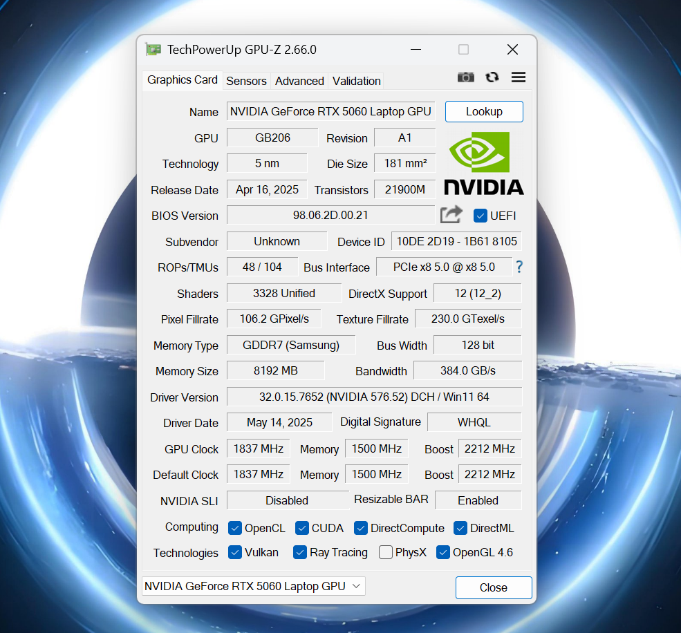Screen dimensions: 681x633
Task: Click the Bus Interface question mark
Action: [519, 267]
